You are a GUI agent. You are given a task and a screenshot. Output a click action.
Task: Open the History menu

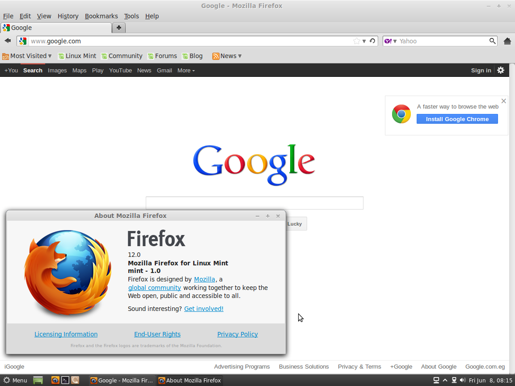(68, 16)
